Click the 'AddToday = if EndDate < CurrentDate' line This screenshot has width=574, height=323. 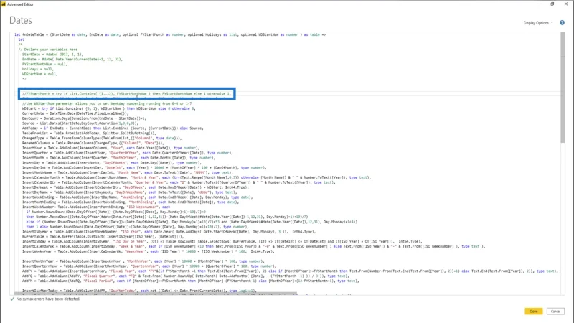[113, 128]
